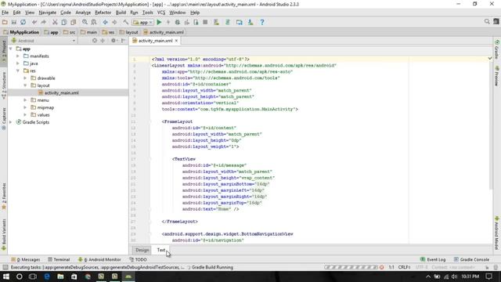Click the Synchronize toolbar icon

(x=23, y=22)
